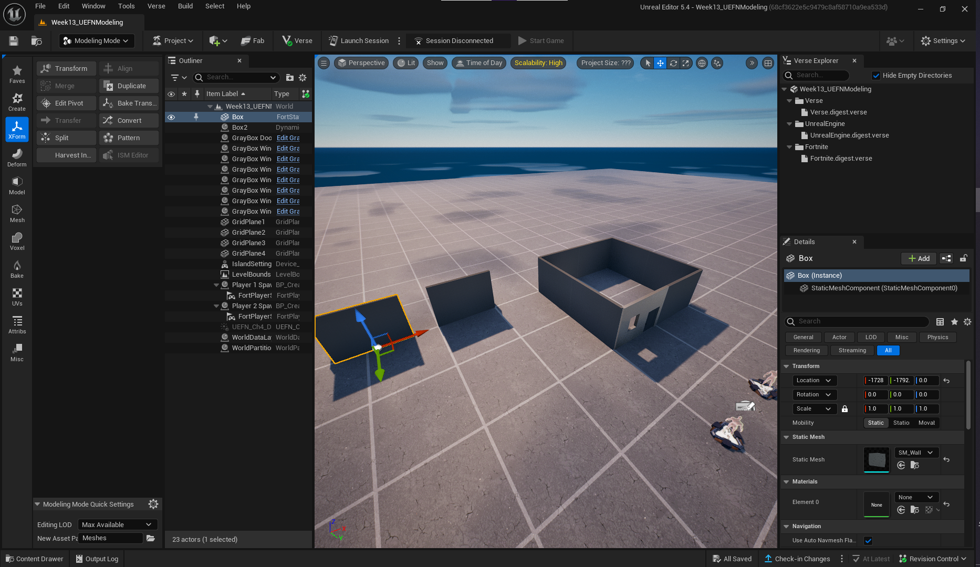The image size is (980, 567).
Task: Click the Element 0 material swatch
Action: click(877, 505)
